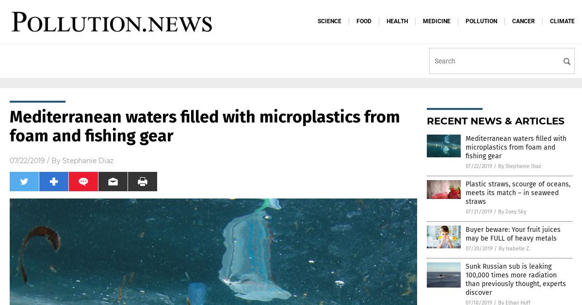Visit the CLIMATE section
Image resolution: width=582 pixels, height=305 pixels.
pyautogui.click(x=562, y=21)
